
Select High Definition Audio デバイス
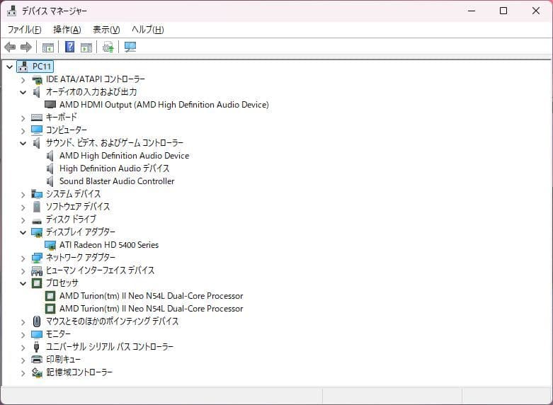coord(114,169)
